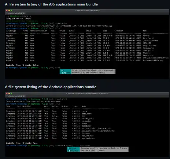The height and width of the screenshot is (159, 170).
Task: Click the NSFileType column header
Action: click(x=11, y=31)
